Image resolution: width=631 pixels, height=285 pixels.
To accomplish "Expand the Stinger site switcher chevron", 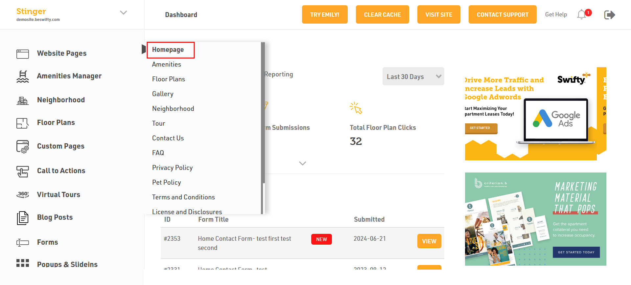I will (123, 13).
